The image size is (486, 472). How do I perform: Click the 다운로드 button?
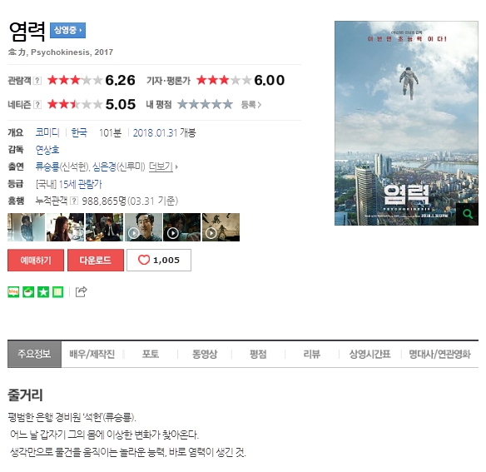[96, 260]
